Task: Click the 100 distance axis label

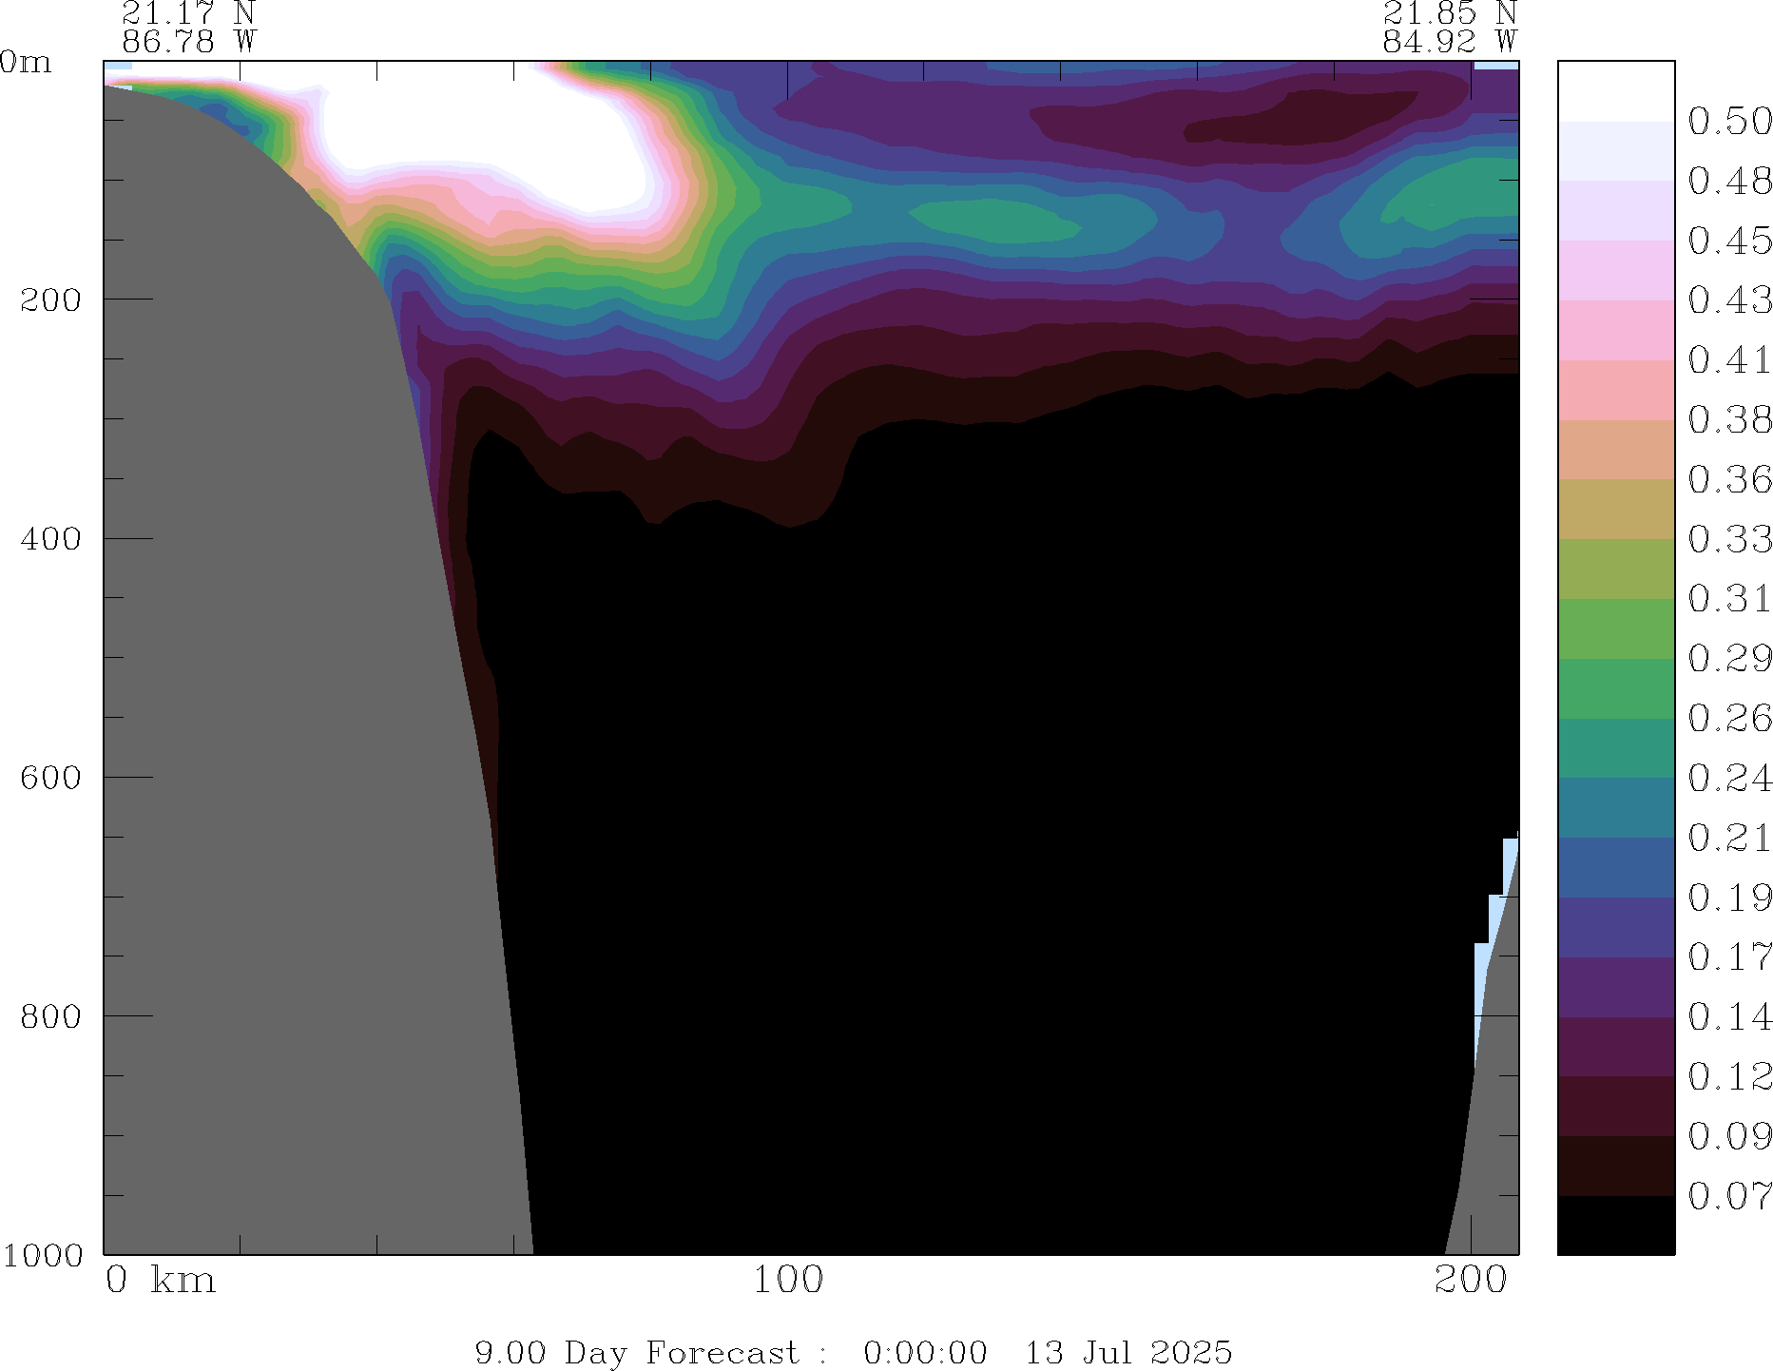Action: [787, 1281]
